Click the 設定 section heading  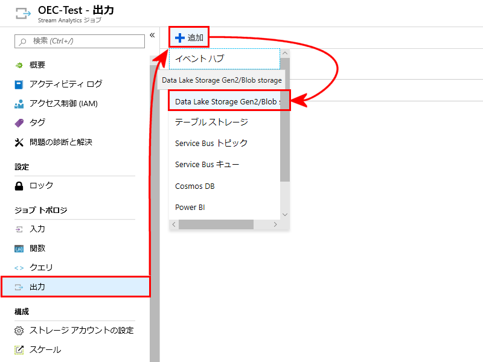(x=22, y=167)
